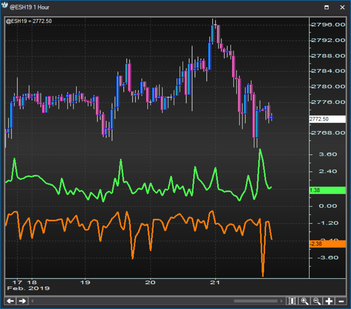Click the forward arrow navigation button
Viewport: 351px width, 309px height.
tap(22, 301)
